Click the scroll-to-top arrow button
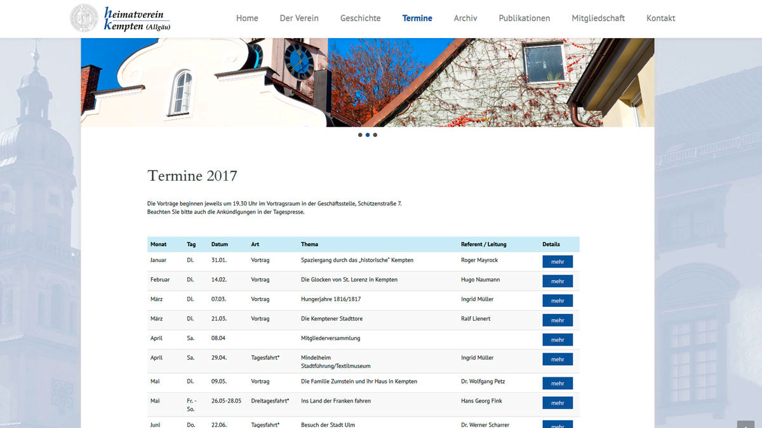 point(745,425)
